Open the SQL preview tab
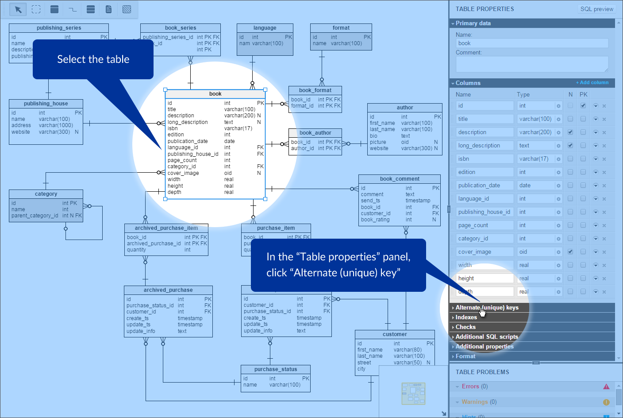 click(x=597, y=9)
